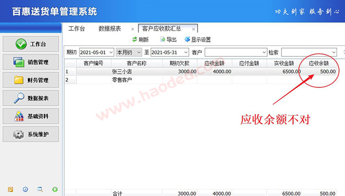Viewport: 345px width, 196px height.
Task: Sort by the 应收余额 column header
Action: (x=318, y=63)
